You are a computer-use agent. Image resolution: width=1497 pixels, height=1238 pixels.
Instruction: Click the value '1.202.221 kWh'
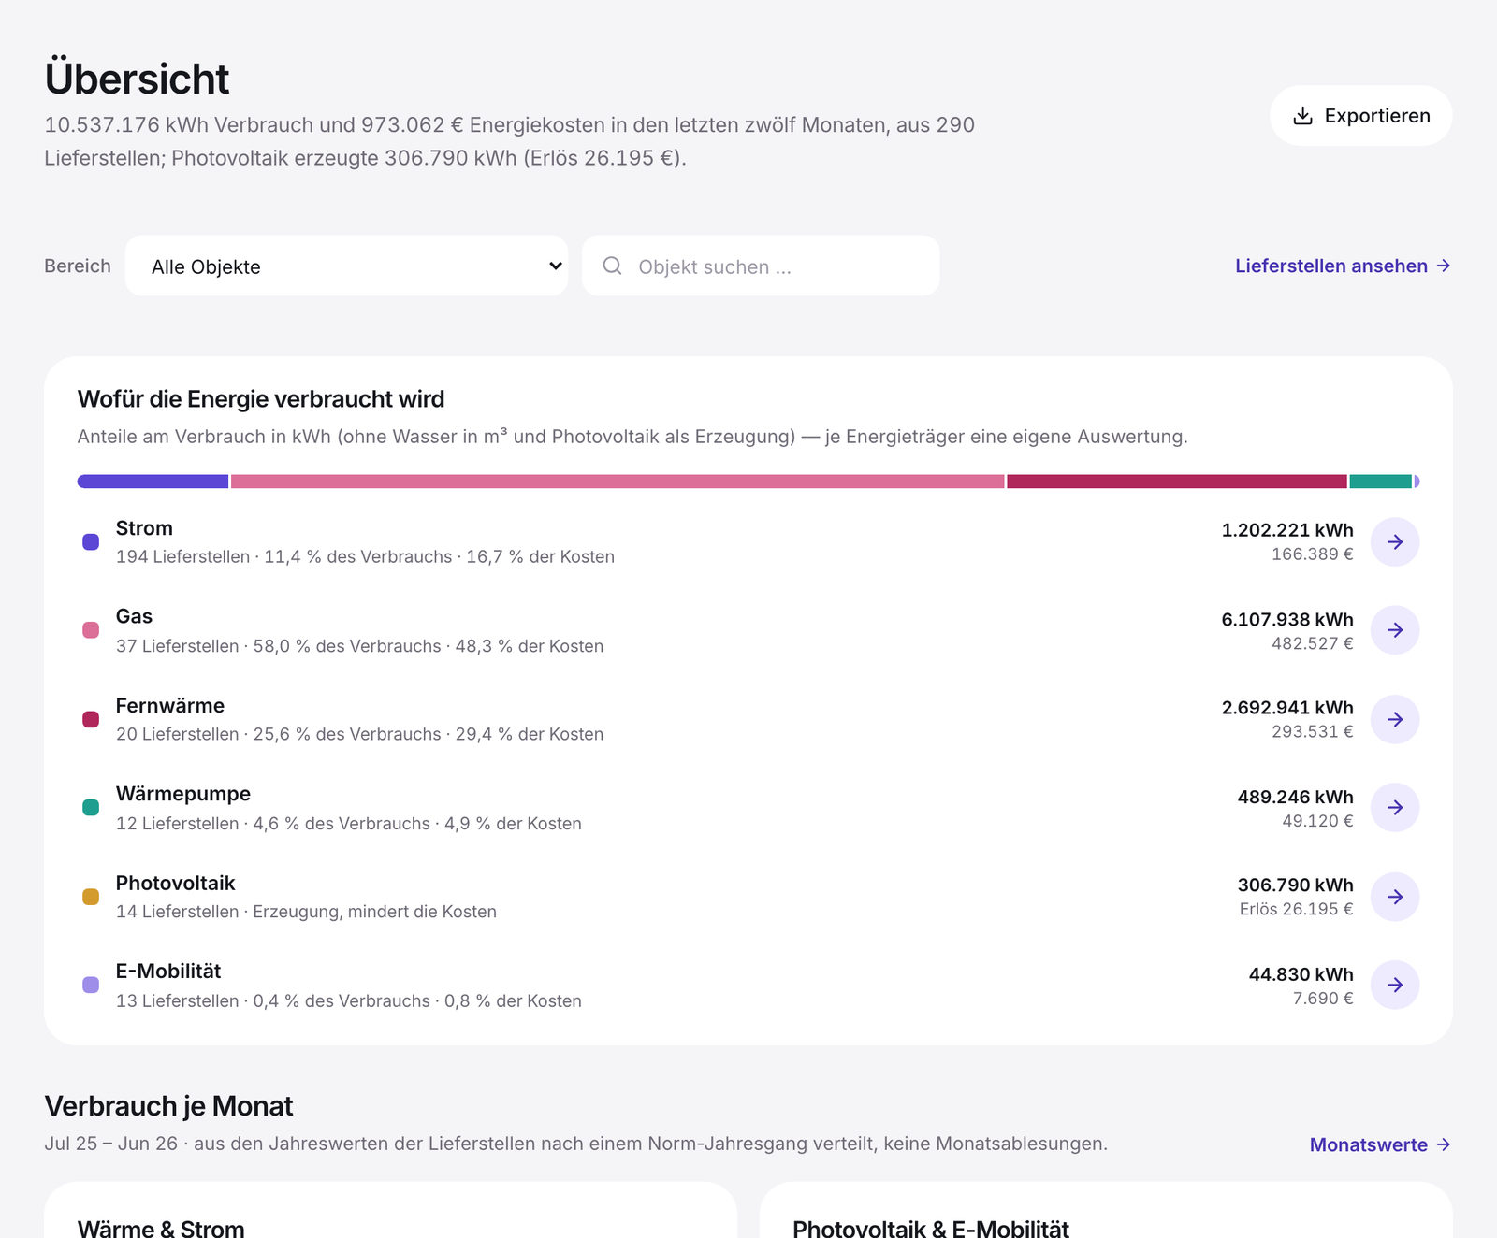pyautogui.click(x=1287, y=530)
